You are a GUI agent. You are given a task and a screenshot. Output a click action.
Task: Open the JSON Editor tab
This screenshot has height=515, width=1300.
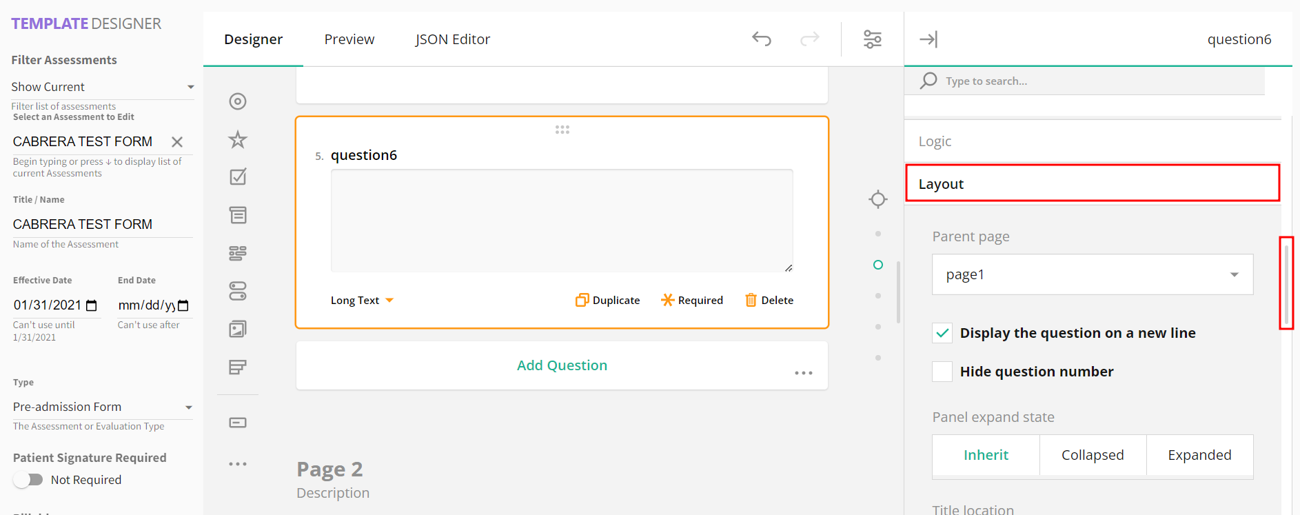(x=452, y=39)
